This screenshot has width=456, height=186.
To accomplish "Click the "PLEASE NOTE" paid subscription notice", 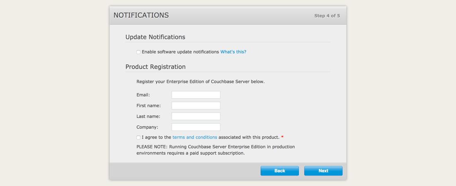I will (x=216, y=150).
